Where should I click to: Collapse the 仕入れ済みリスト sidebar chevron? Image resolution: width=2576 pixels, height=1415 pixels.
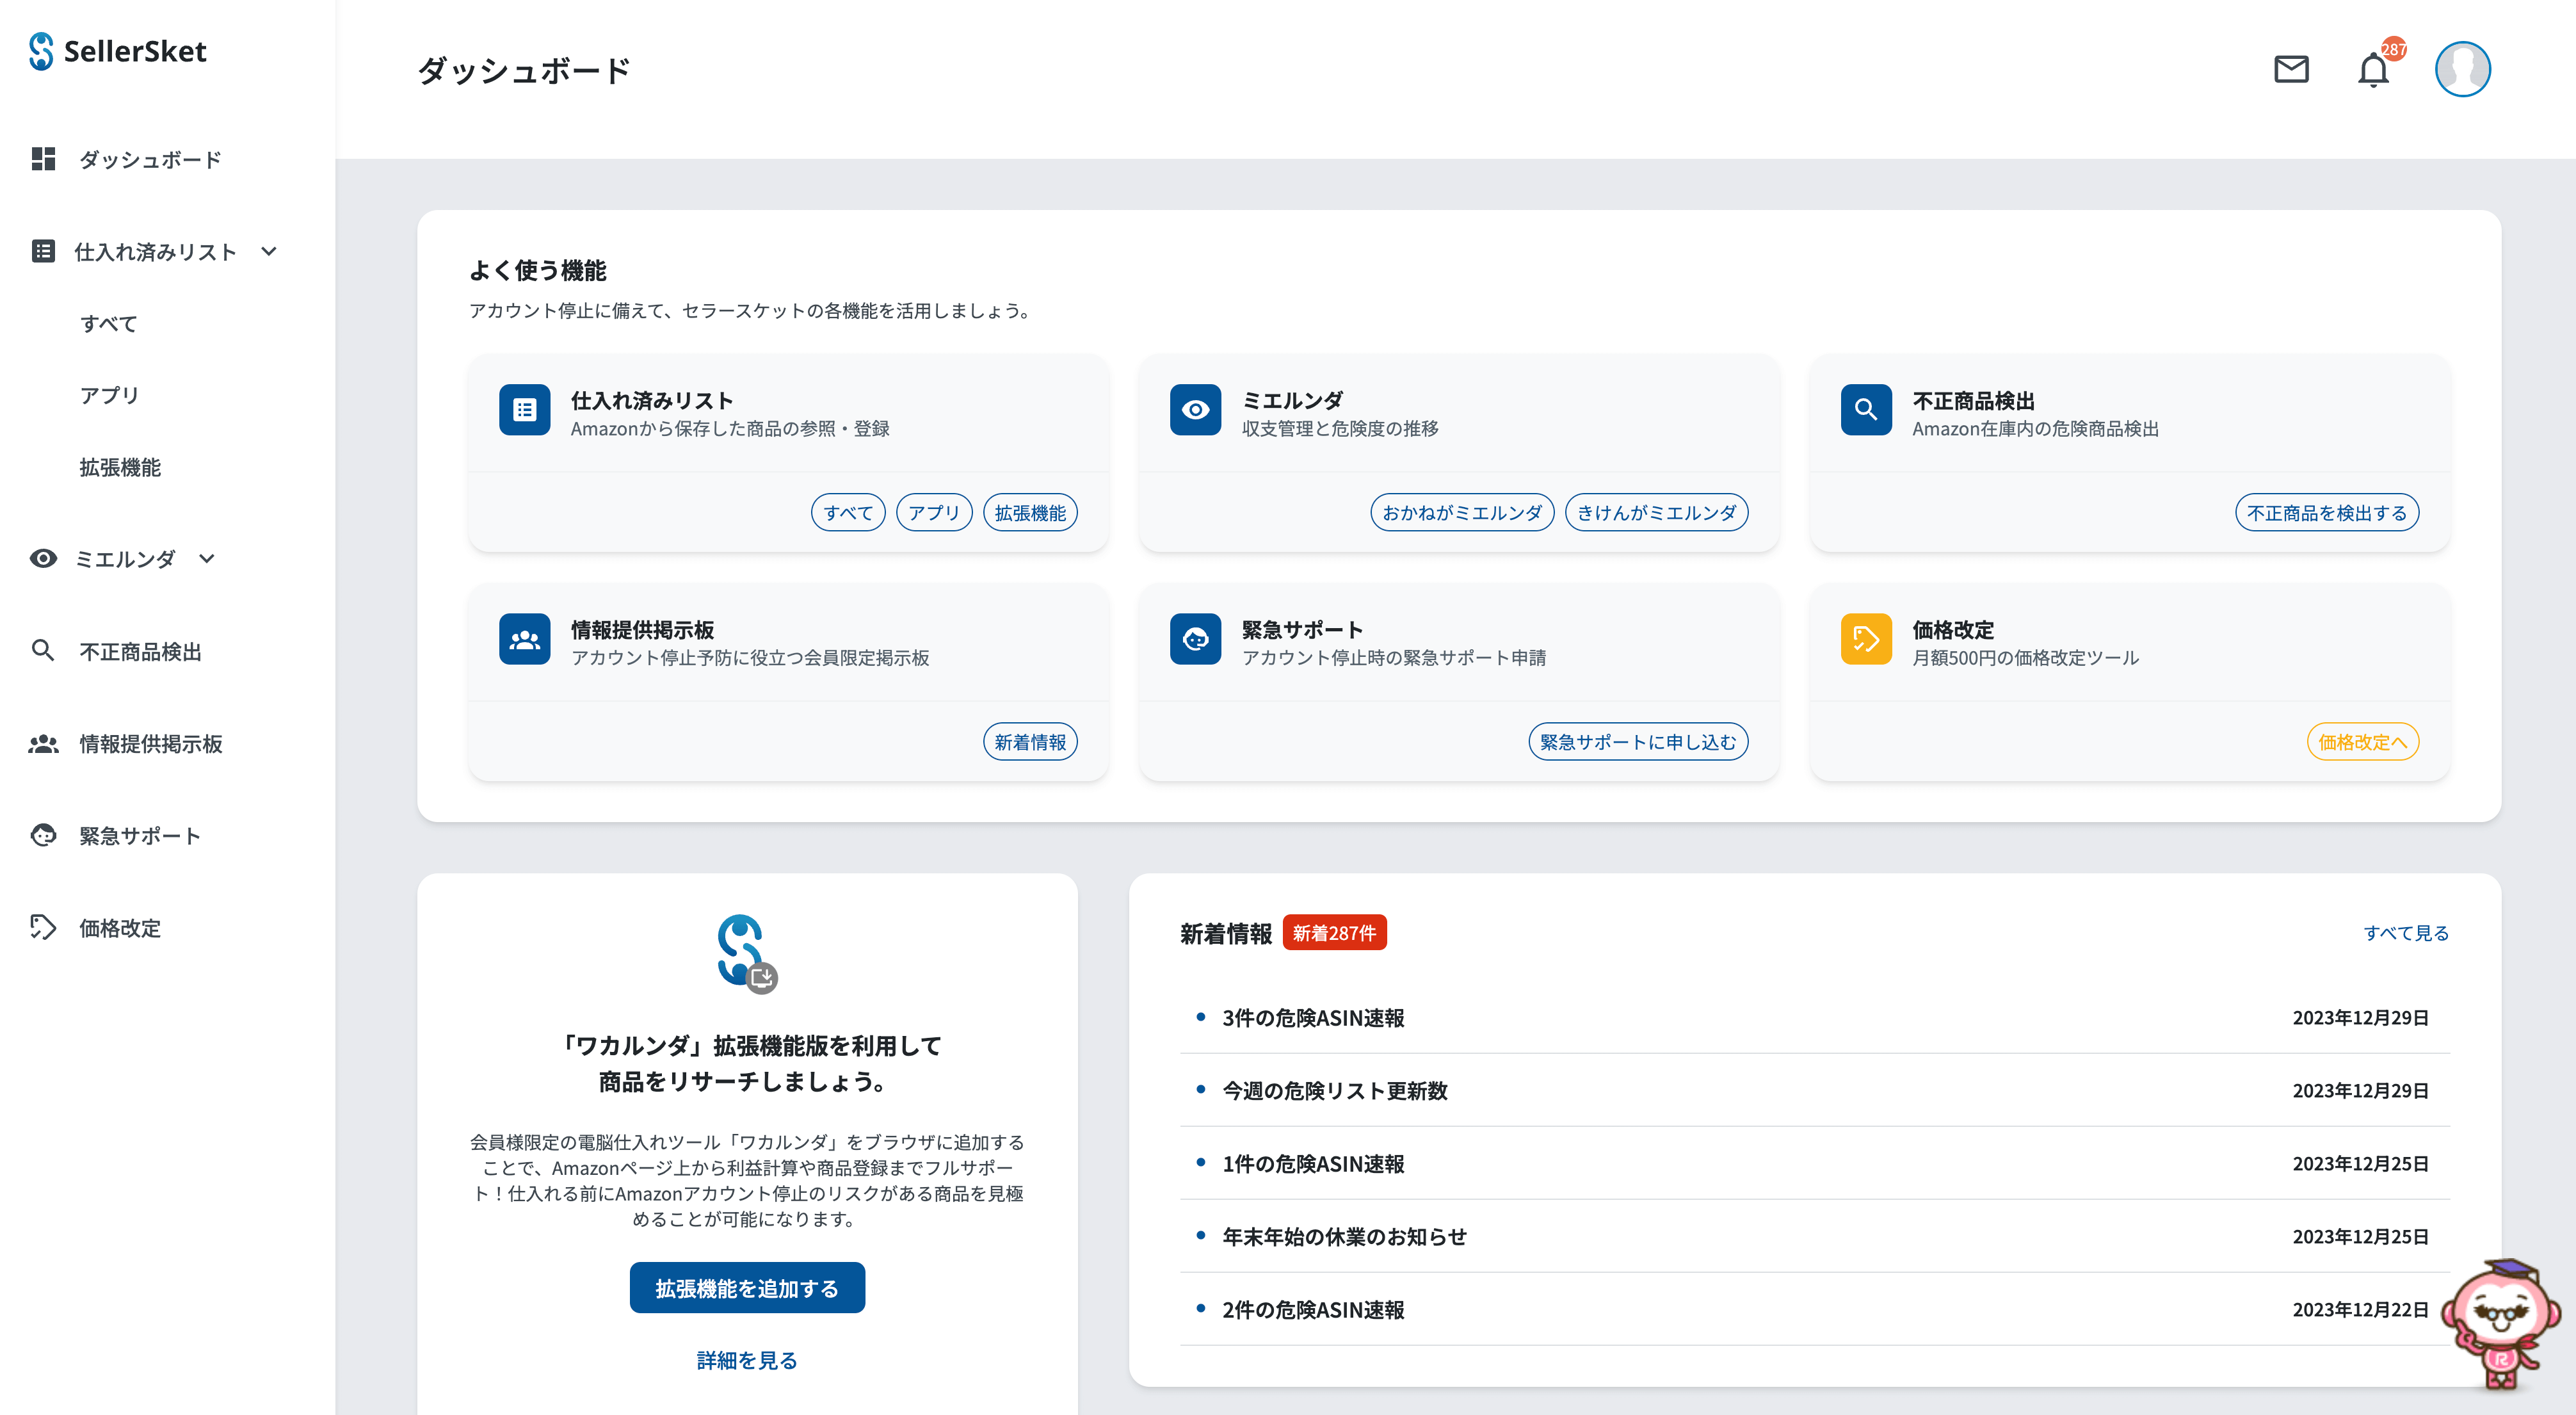(269, 251)
